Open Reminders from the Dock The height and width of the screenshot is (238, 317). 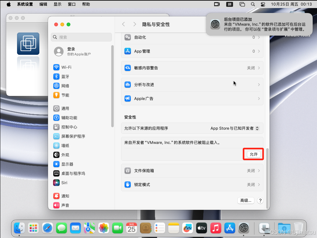(x=160, y=228)
